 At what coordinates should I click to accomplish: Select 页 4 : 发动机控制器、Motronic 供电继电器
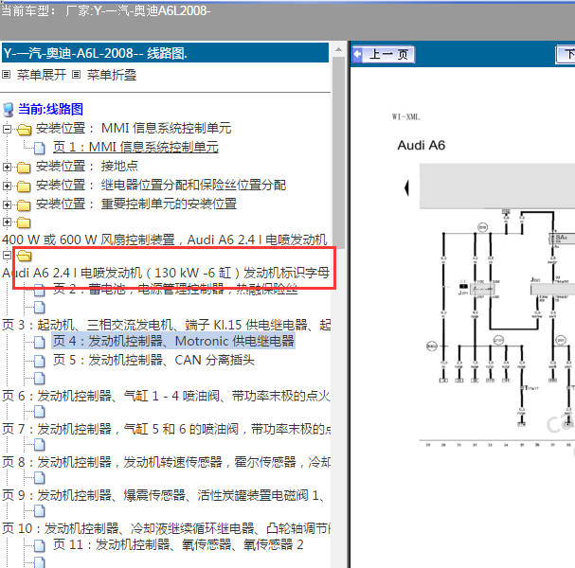click(173, 341)
